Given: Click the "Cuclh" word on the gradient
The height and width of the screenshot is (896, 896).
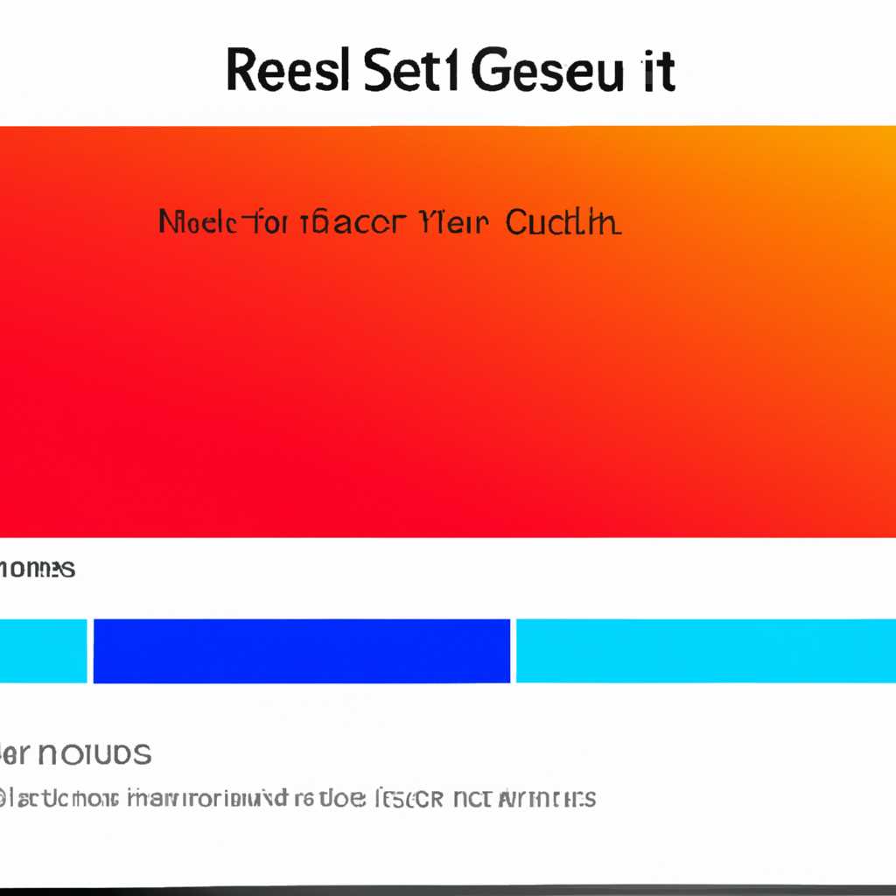Looking at the screenshot, I should [x=563, y=221].
